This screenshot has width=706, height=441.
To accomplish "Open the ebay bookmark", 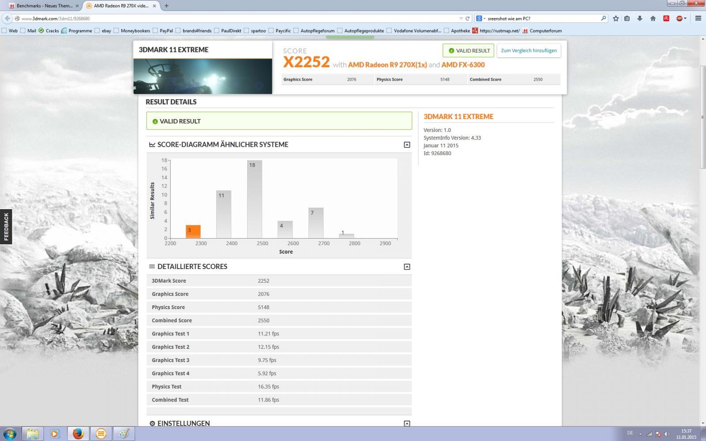I will pos(103,31).
